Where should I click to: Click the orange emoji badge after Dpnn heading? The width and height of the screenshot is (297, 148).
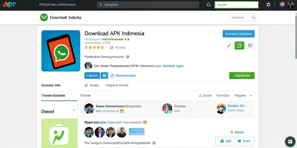[x=145, y=122]
